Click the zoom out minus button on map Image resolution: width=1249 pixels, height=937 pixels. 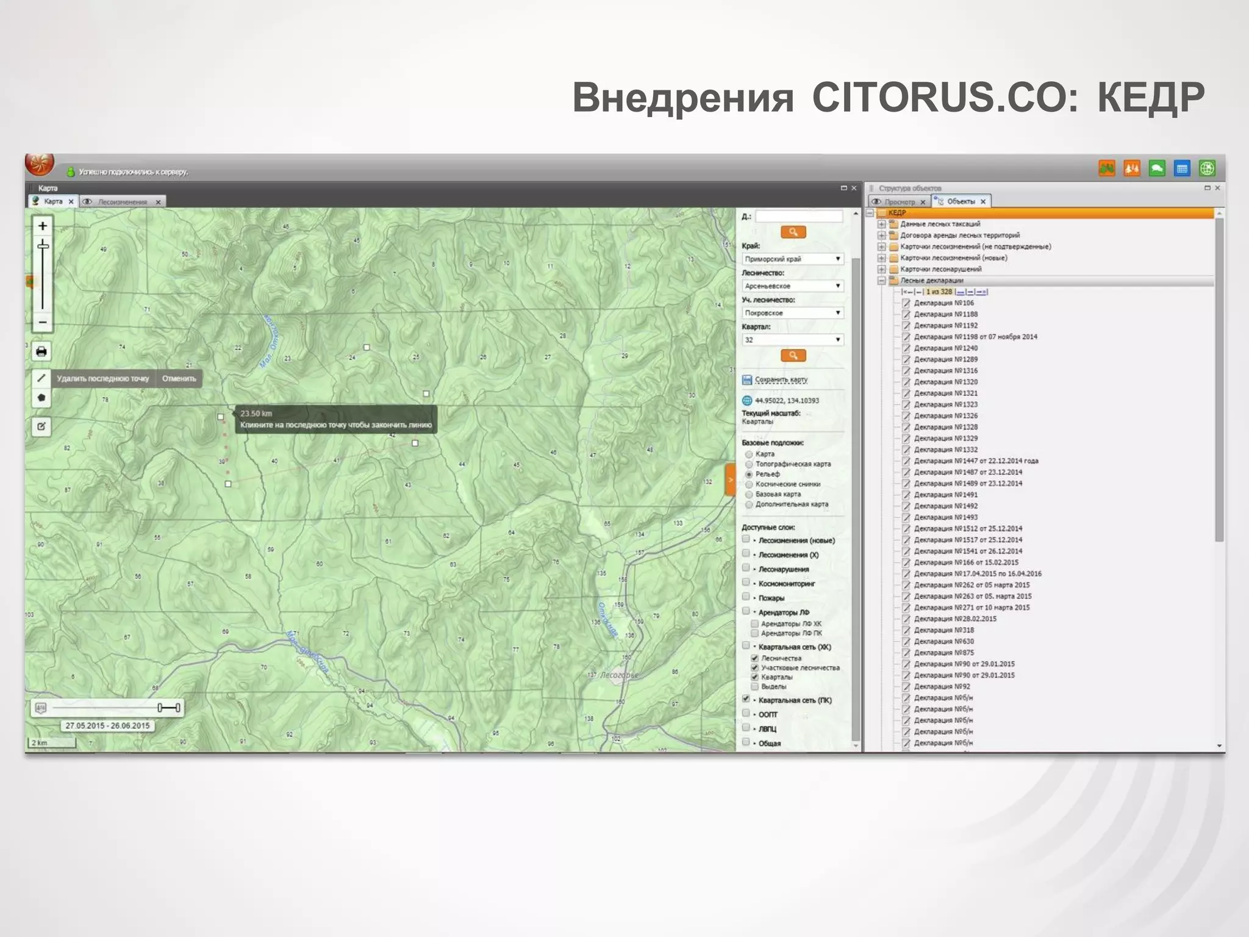click(x=42, y=323)
